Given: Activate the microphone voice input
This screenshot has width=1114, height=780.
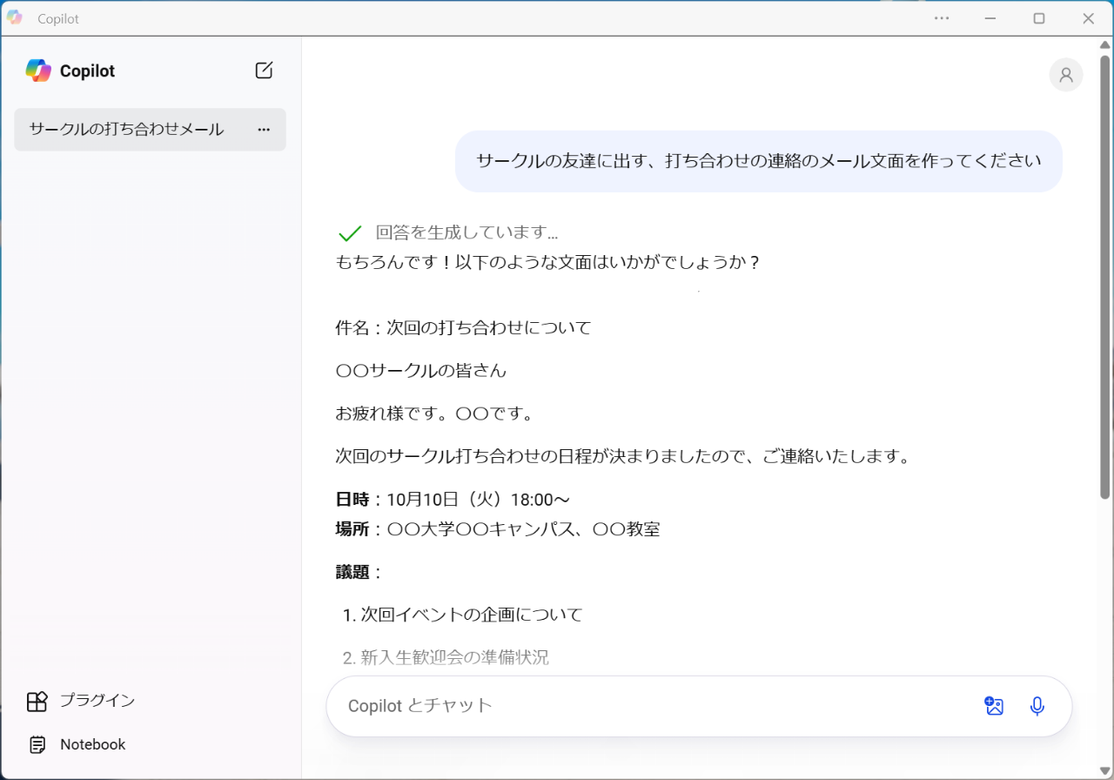Looking at the screenshot, I should point(1037,706).
